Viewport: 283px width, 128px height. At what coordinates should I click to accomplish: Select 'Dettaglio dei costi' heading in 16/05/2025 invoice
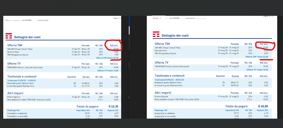click(x=175, y=36)
